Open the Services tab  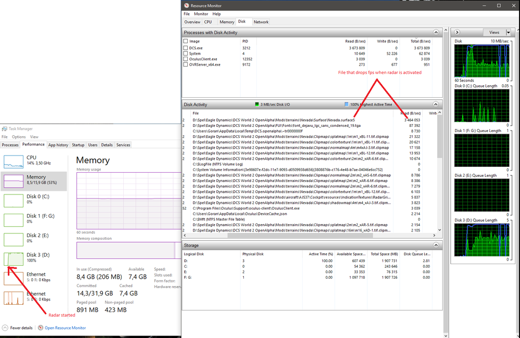123,145
